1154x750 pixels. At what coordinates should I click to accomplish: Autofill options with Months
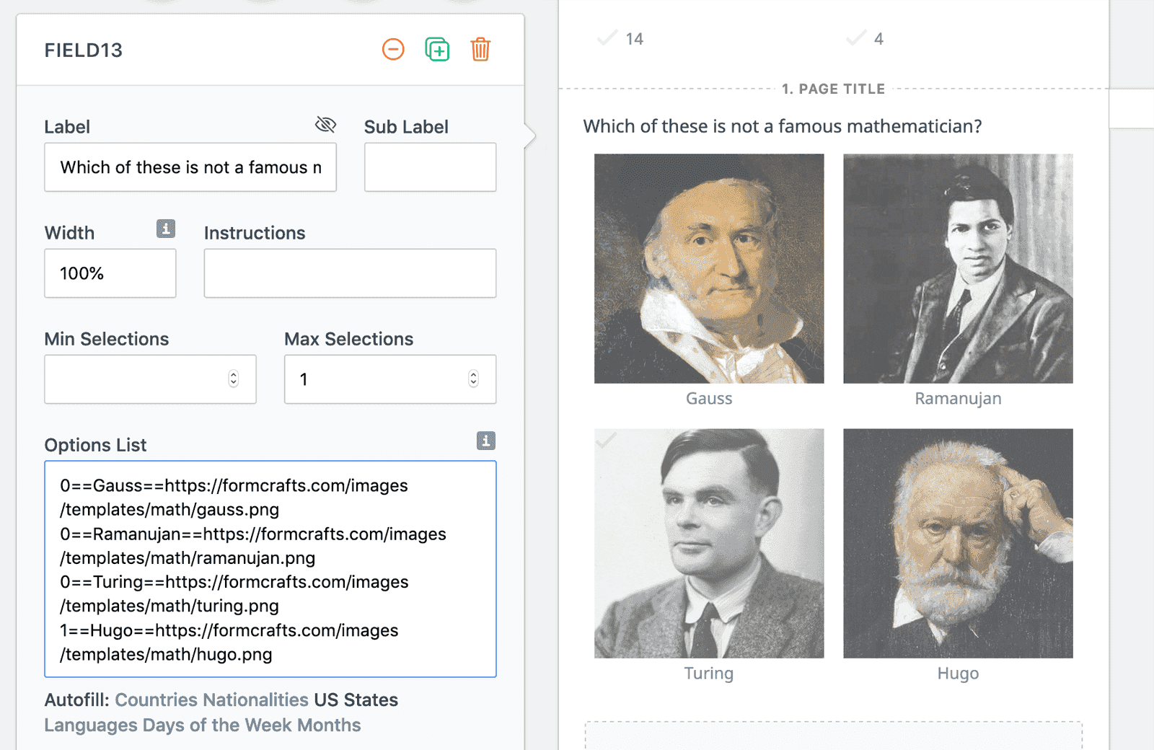tap(329, 725)
